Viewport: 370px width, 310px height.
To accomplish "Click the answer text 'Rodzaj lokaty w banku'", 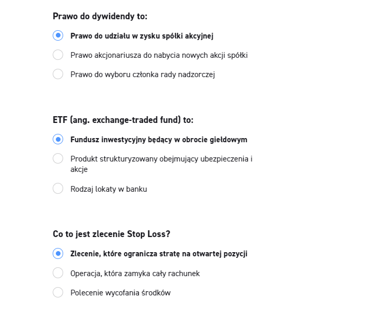I will tap(109, 189).
